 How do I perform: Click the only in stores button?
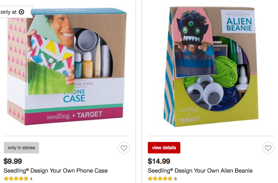click(x=21, y=148)
